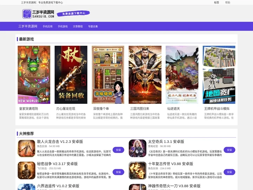Open the 专题合集 menu item
The height and width of the screenshot is (190, 253).
[x=93, y=26]
